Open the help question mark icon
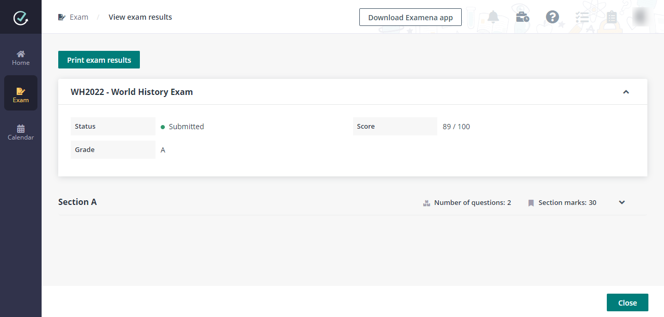This screenshot has width=664, height=317. coord(552,17)
